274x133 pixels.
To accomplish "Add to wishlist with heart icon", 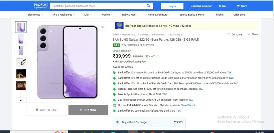I will [102, 27].
